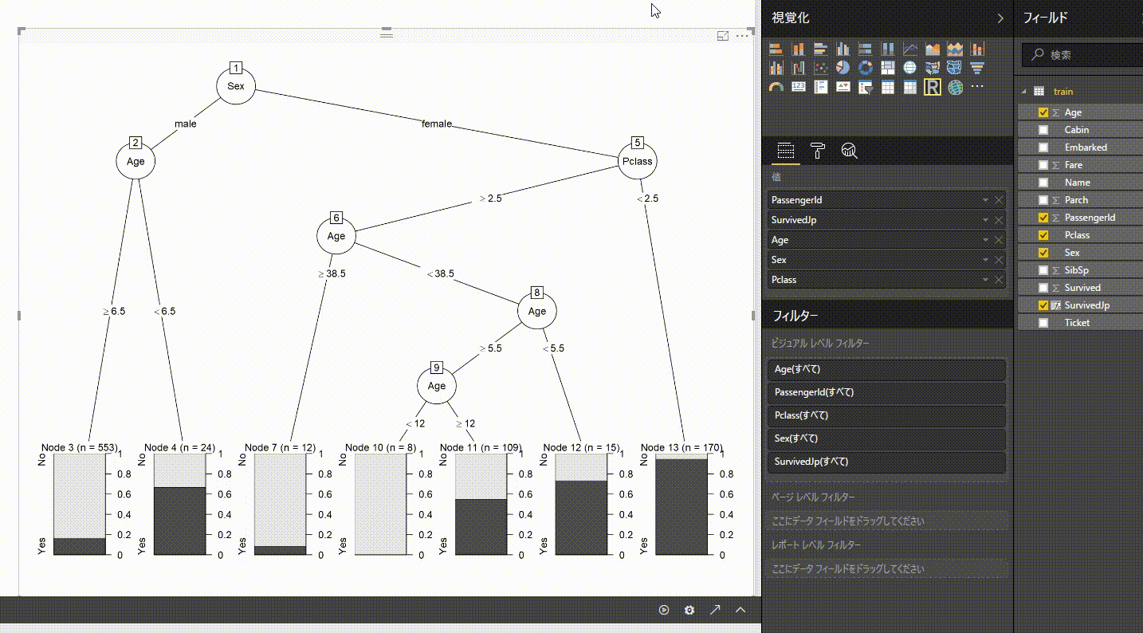Collapse the 視覚化 pane with chevron

point(1001,18)
